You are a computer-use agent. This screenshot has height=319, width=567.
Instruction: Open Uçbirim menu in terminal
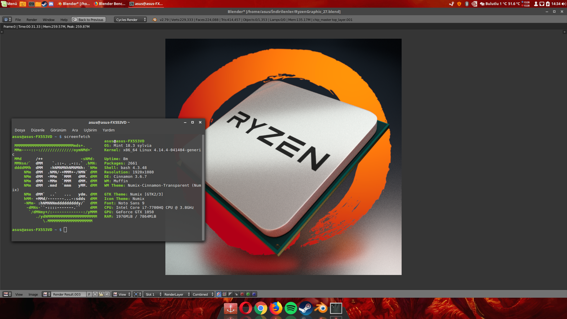coord(90,130)
